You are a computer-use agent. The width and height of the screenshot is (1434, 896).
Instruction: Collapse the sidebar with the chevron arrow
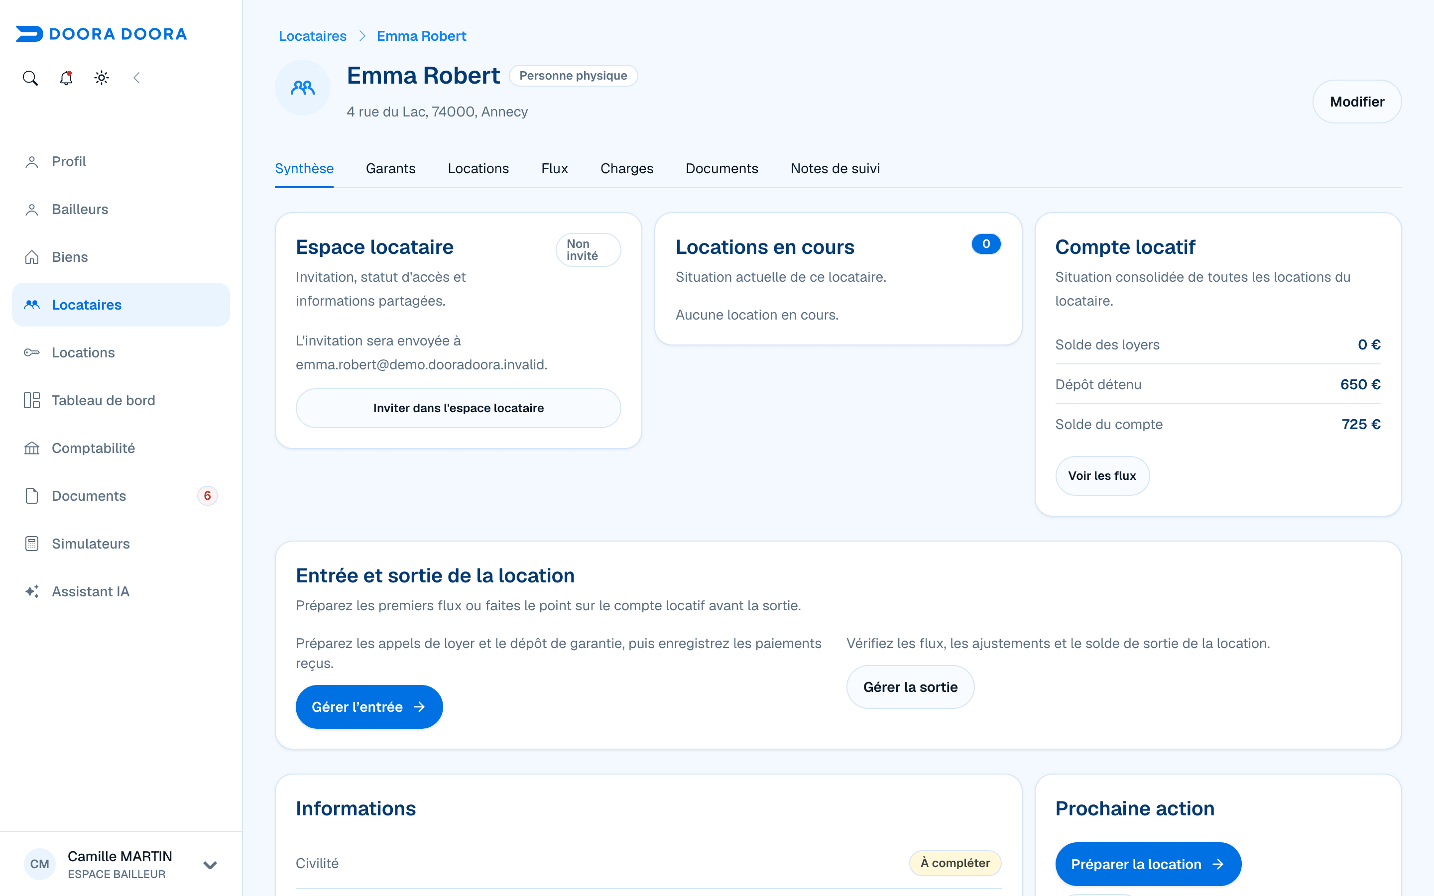(136, 78)
